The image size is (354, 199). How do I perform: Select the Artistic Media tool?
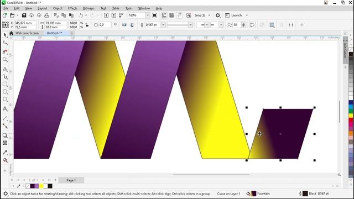pyautogui.click(x=5, y=77)
